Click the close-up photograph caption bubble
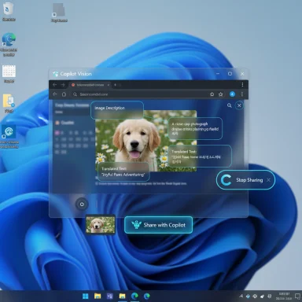This screenshot has height=302, width=302. [195, 128]
